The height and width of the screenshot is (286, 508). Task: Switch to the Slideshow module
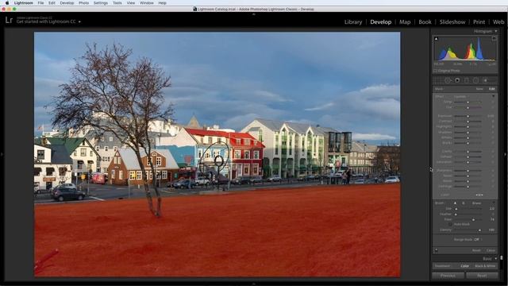tap(452, 22)
